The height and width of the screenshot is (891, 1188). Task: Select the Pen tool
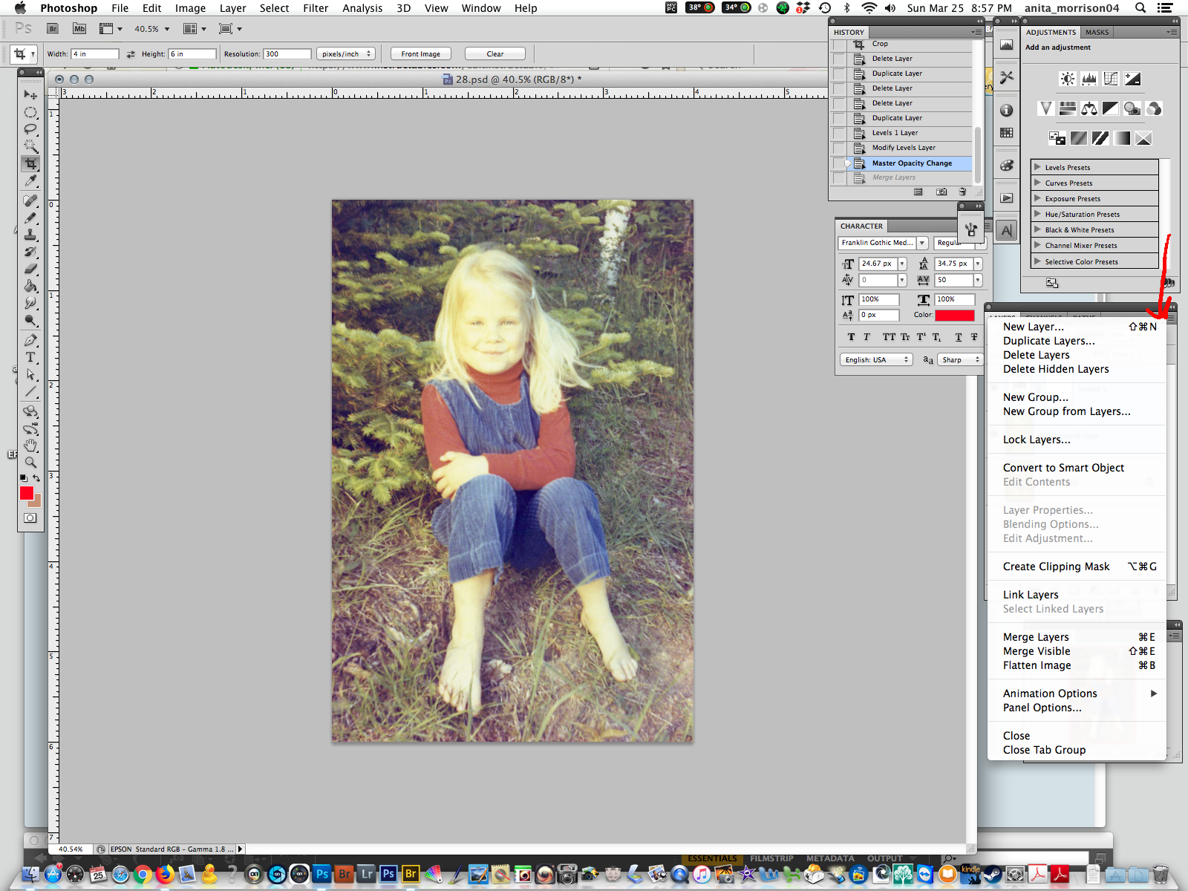click(x=30, y=340)
